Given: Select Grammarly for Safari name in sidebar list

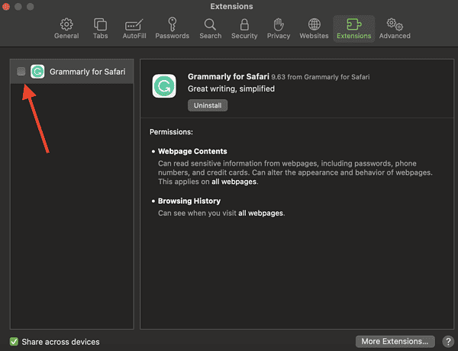Looking at the screenshot, I should click(x=87, y=72).
